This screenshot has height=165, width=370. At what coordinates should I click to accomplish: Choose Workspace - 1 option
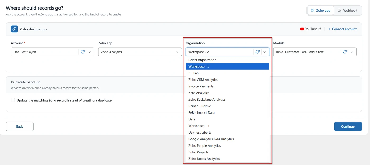pos(227,126)
